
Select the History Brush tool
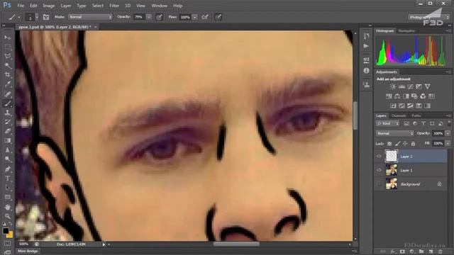[8, 122]
